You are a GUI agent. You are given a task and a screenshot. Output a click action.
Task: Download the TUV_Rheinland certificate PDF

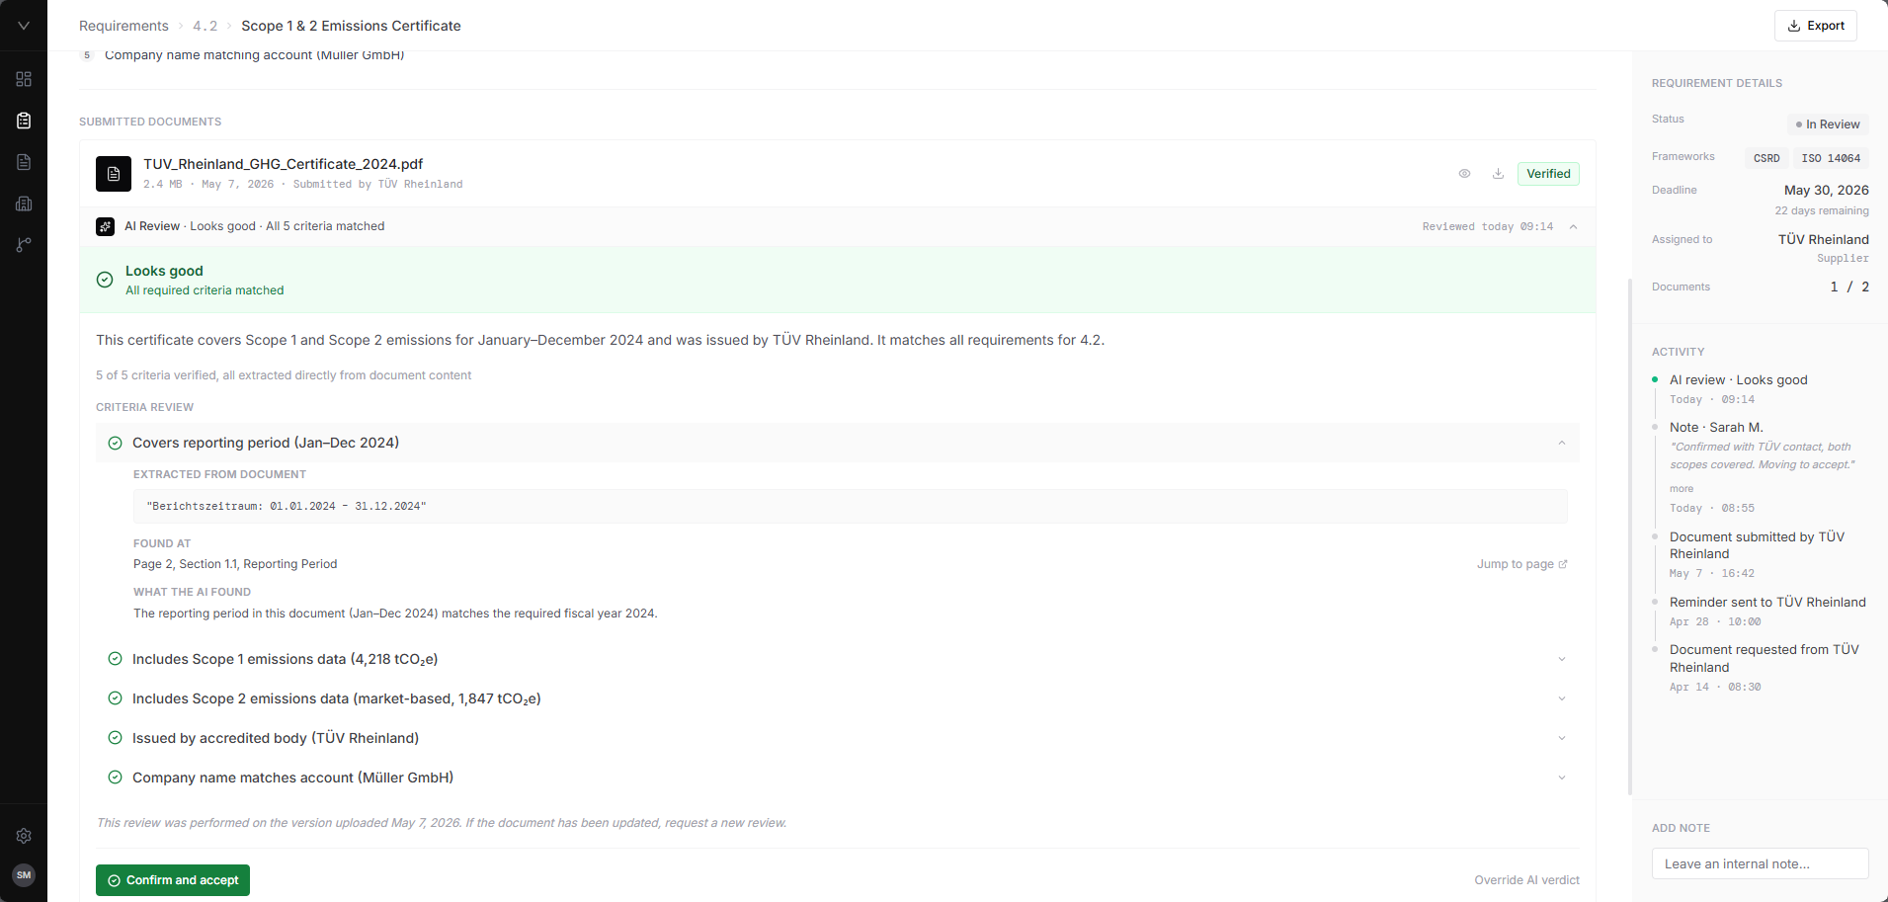point(1498,174)
